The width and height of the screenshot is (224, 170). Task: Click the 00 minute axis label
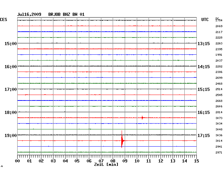coord(18,161)
